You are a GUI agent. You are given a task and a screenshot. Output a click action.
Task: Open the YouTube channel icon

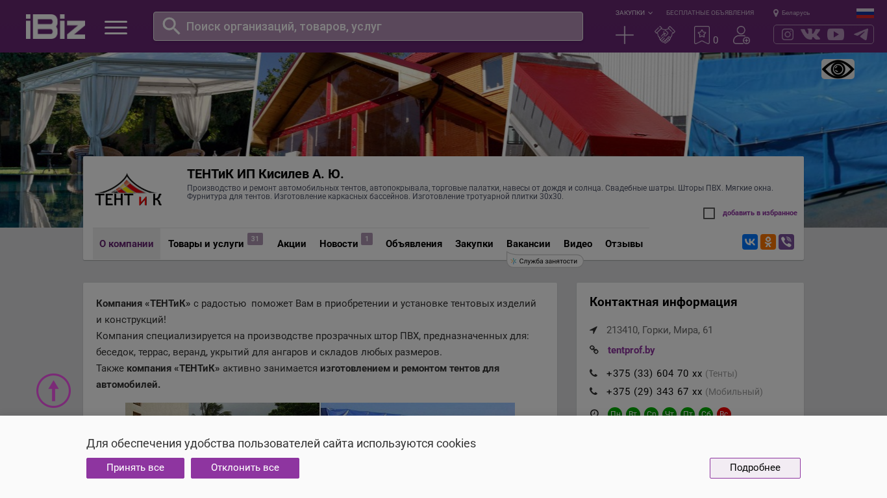tap(836, 34)
